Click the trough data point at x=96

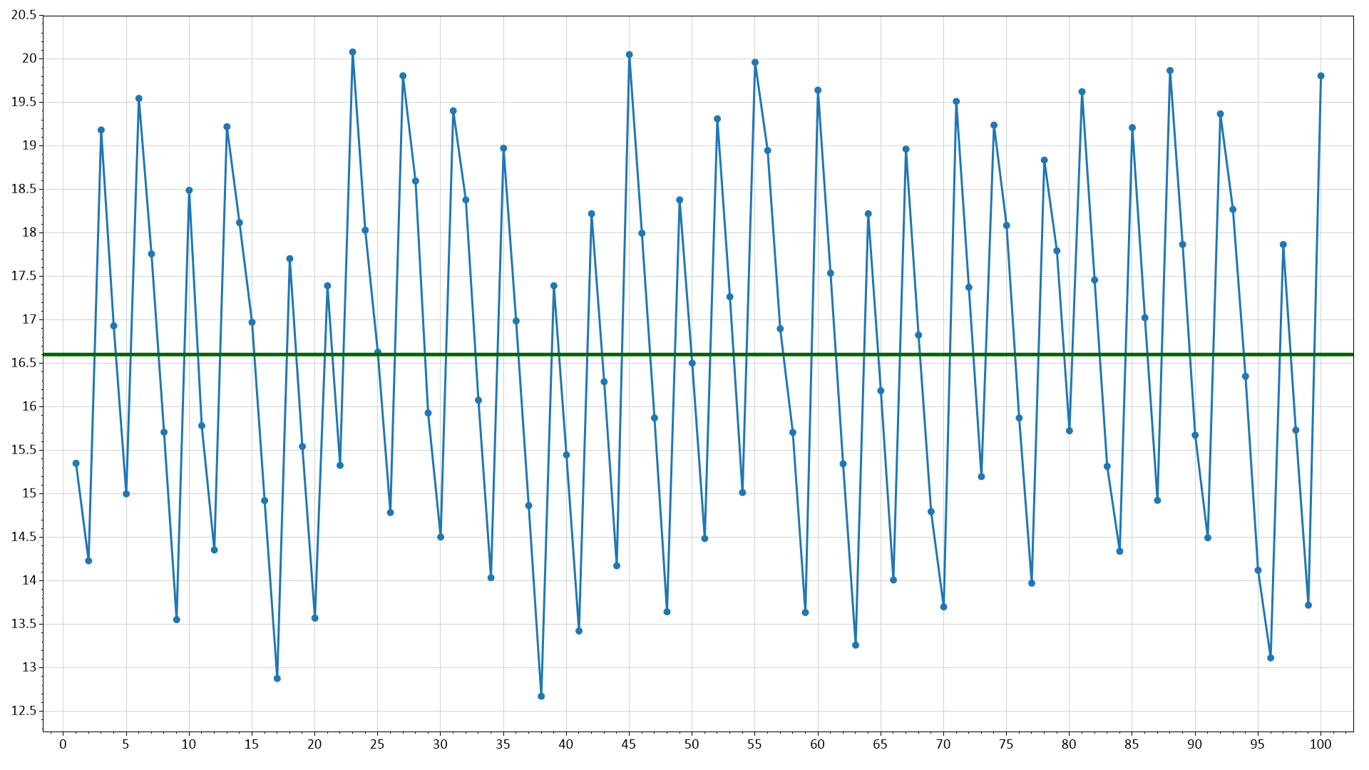pyautogui.click(x=1271, y=658)
